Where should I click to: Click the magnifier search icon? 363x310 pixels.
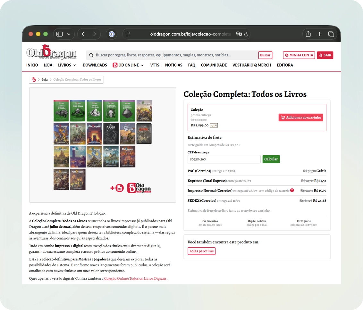(91, 55)
